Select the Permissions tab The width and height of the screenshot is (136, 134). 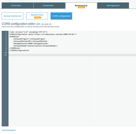coord(81,6)
